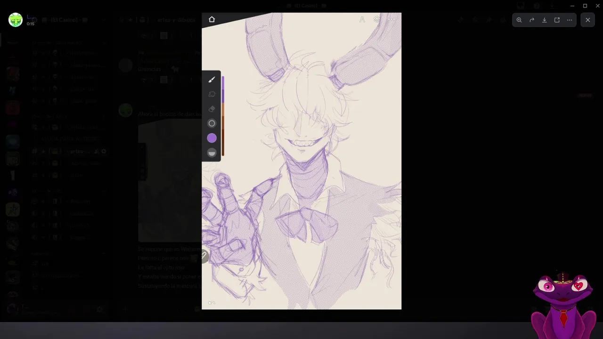
Task: Open the artes-y-dibujos channel in the sidebar
Action: click(70, 151)
